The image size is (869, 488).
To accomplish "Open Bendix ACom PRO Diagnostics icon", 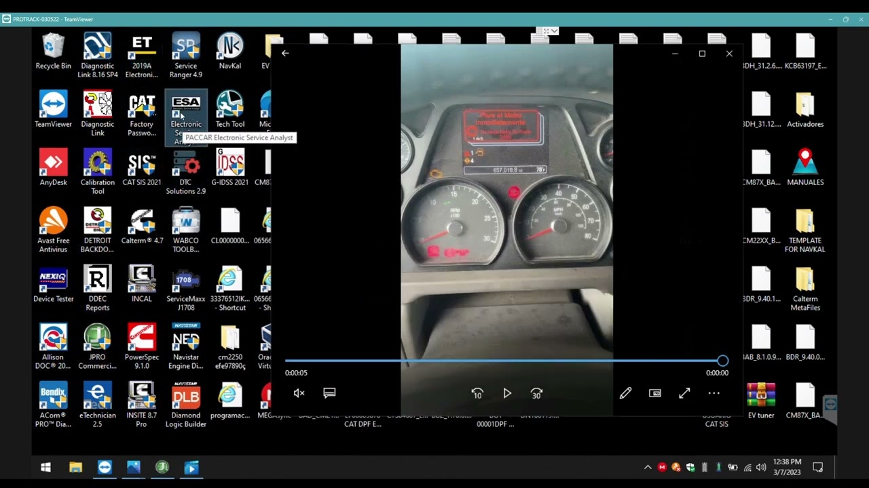I will (53, 405).
